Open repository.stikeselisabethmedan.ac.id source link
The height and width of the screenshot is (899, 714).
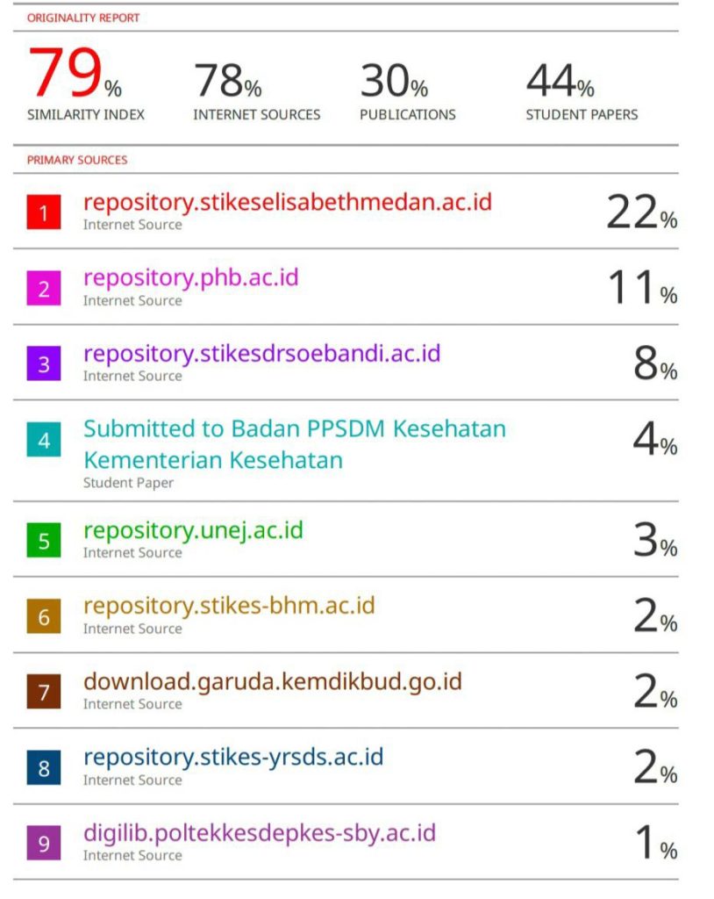click(288, 203)
